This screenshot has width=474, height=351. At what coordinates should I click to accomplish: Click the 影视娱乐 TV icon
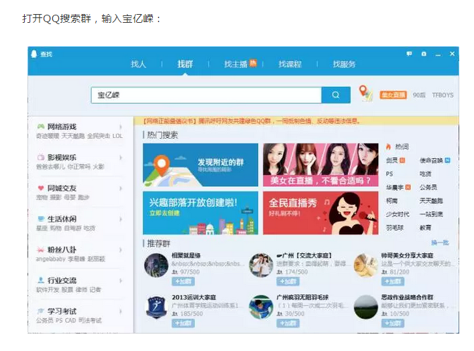[x=41, y=157]
